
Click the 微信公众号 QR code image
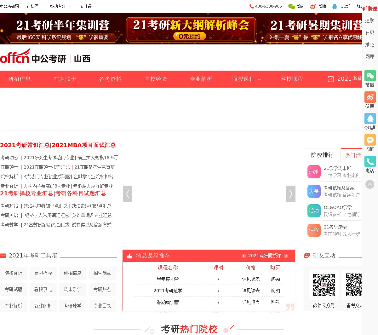click(x=324, y=285)
